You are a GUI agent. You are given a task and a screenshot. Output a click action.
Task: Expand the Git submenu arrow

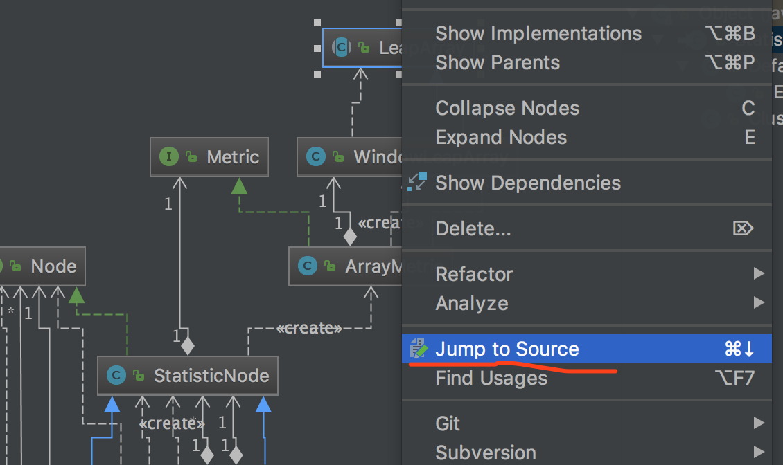(x=759, y=423)
